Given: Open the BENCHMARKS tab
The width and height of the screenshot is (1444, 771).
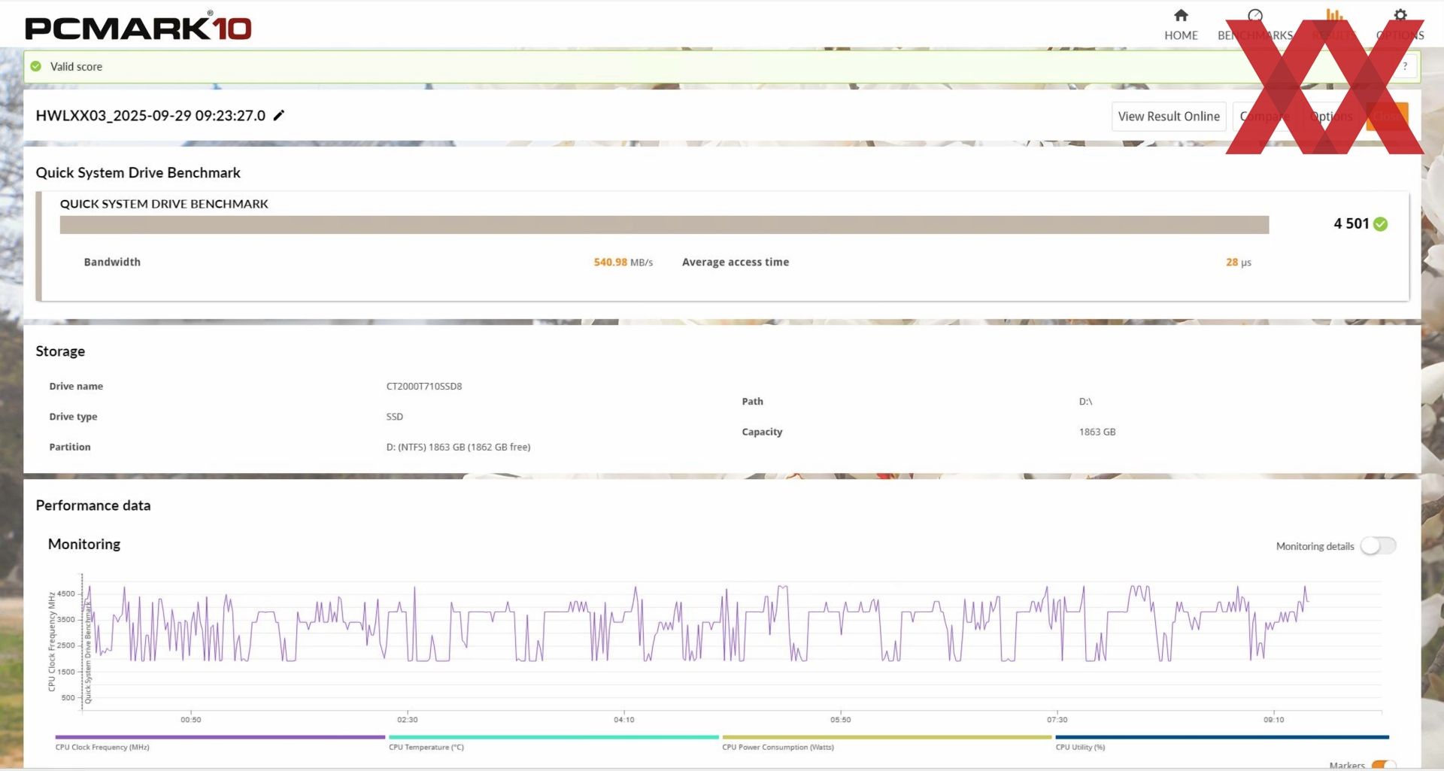Looking at the screenshot, I should 1255,25.
